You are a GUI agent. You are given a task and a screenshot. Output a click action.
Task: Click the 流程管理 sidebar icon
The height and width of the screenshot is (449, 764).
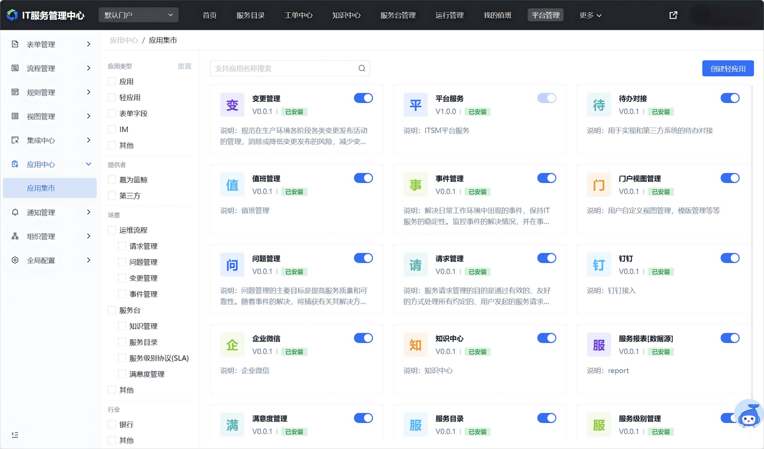tap(15, 68)
